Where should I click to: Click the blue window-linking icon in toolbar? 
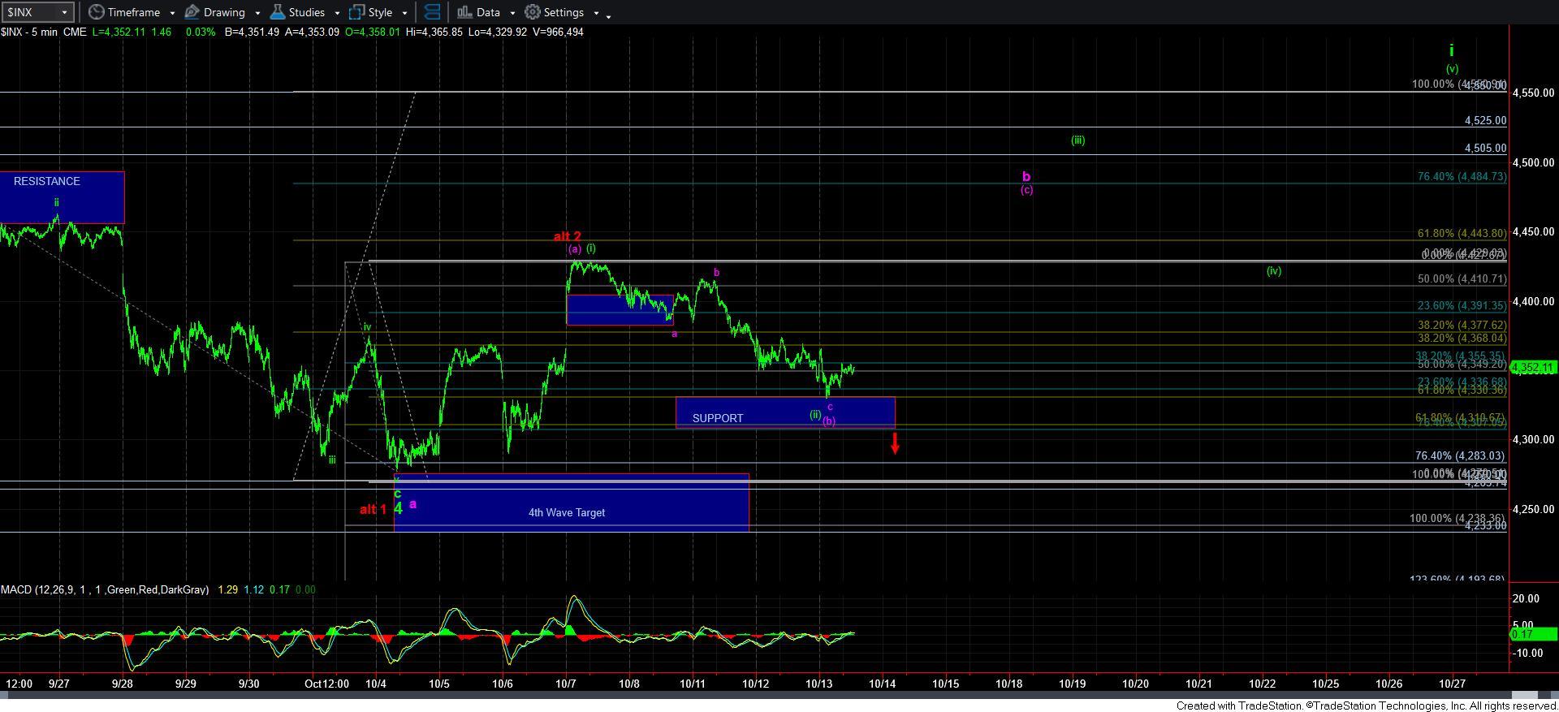432,12
